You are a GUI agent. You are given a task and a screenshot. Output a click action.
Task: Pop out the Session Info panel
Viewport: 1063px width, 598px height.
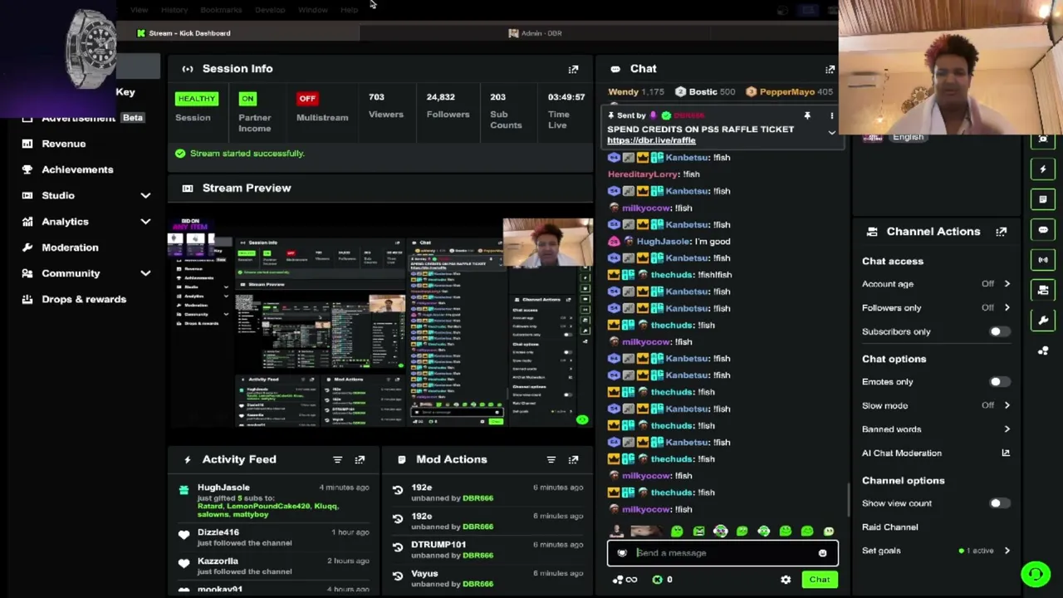coord(573,69)
